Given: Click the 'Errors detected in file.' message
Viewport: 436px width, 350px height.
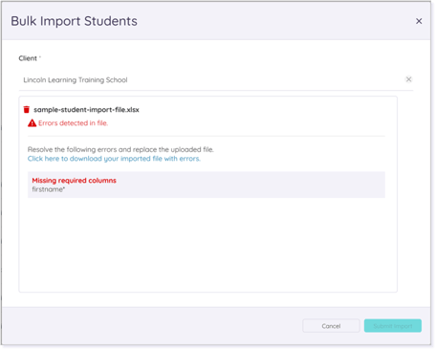Looking at the screenshot, I should (73, 123).
